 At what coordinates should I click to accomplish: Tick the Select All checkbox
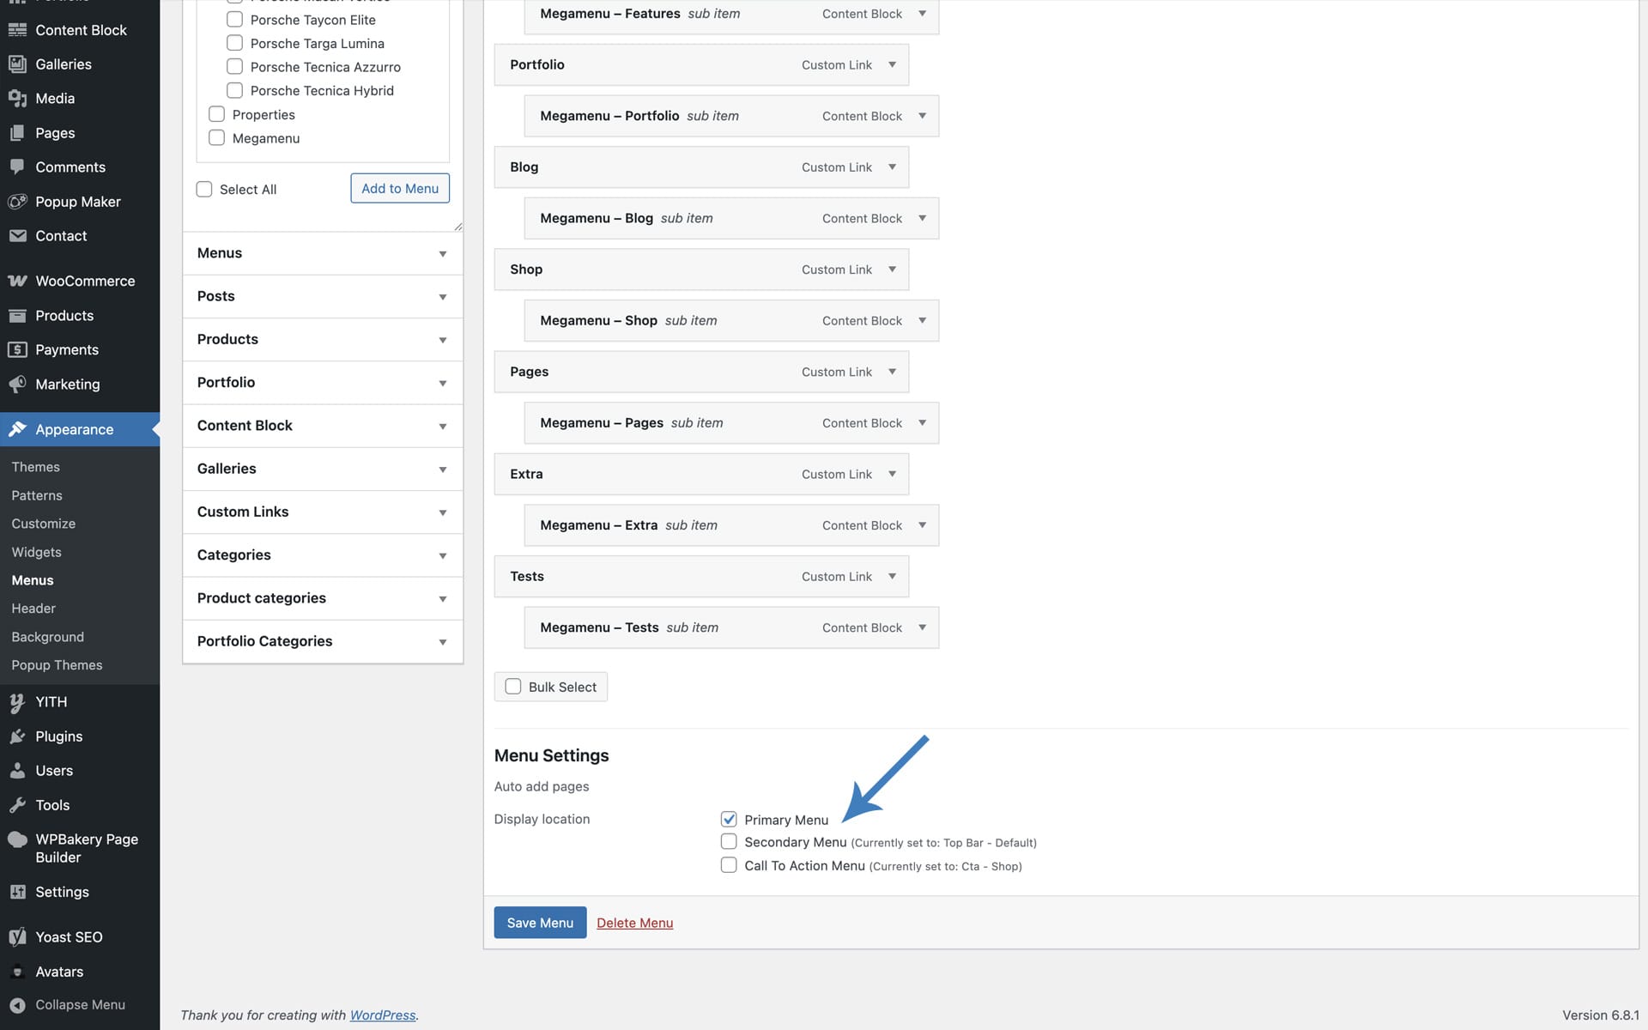(204, 190)
